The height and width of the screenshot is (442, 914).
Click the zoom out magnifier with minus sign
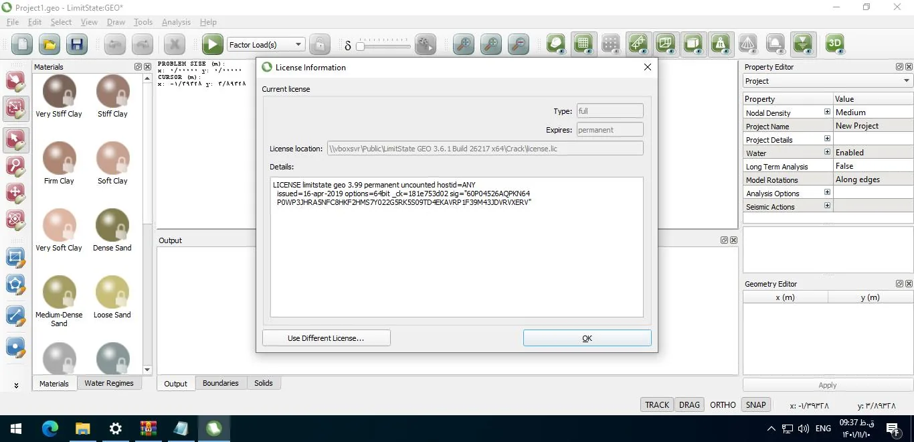519,45
